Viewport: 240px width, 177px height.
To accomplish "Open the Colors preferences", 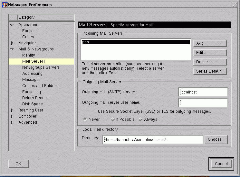I will (x=28, y=37).
